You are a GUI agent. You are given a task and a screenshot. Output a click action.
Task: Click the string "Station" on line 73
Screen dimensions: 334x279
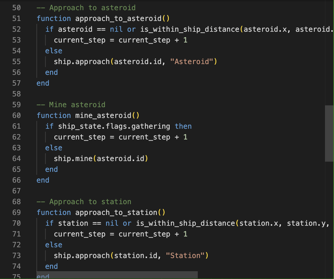(185, 255)
